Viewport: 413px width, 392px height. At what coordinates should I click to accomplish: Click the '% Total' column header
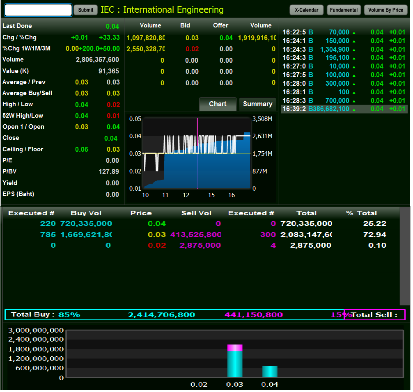point(361,213)
